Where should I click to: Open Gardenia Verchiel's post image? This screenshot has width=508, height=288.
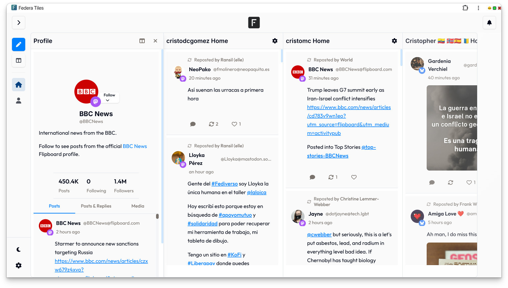coord(452,128)
